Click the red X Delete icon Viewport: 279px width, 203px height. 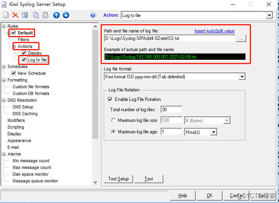click(x=15, y=15)
